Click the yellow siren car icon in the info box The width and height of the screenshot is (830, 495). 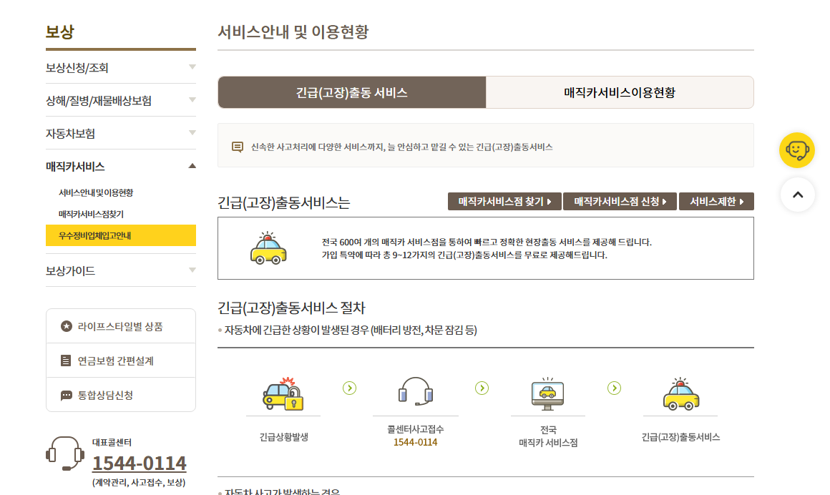click(x=268, y=247)
